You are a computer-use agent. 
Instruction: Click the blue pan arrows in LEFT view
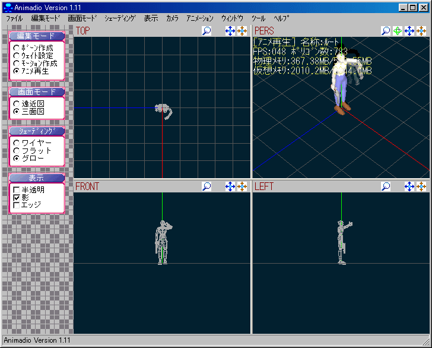coord(409,186)
